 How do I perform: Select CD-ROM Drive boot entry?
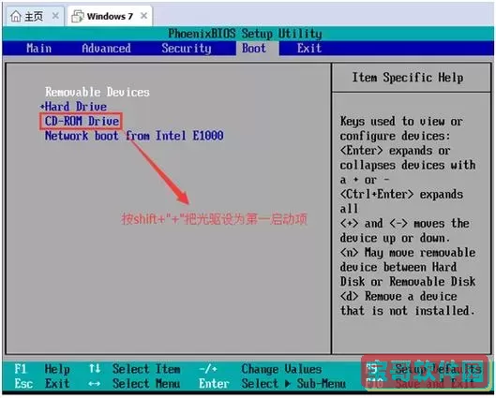pyautogui.click(x=82, y=121)
